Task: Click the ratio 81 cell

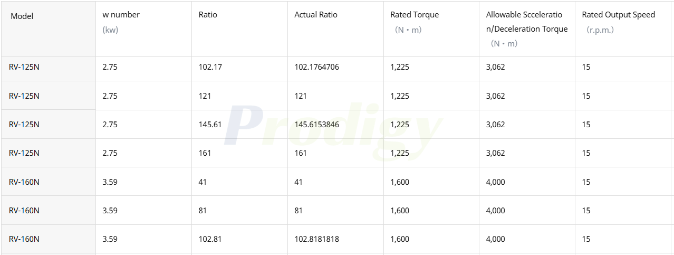Action: coord(239,210)
